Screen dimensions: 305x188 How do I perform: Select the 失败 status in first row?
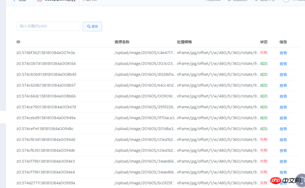tap(263, 53)
